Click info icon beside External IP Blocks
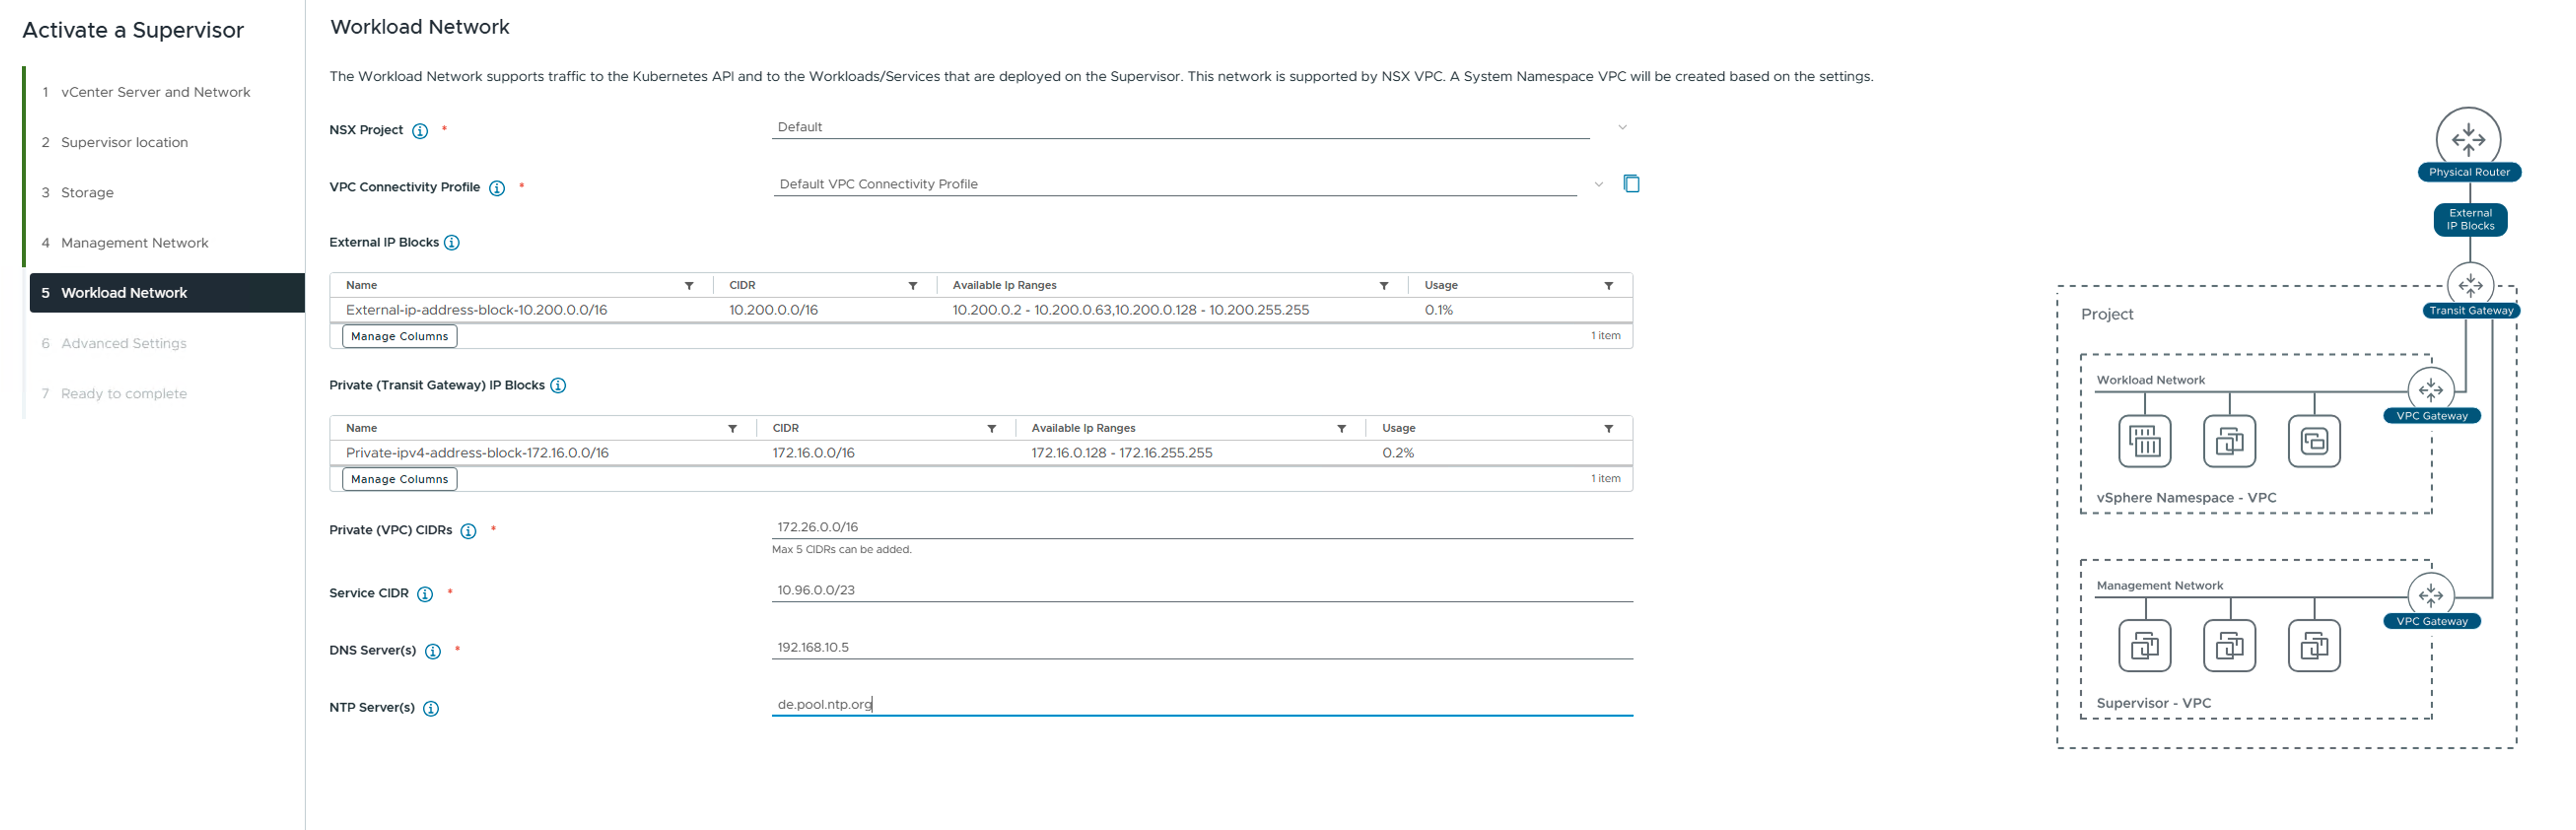This screenshot has width=2576, height=830. 452,243
